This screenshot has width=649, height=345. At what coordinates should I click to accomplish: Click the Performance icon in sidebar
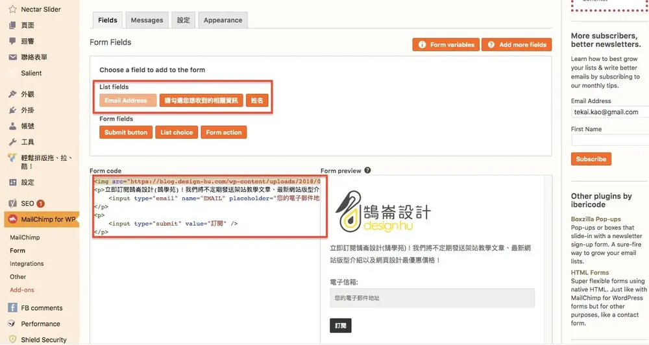coord(12,324)
